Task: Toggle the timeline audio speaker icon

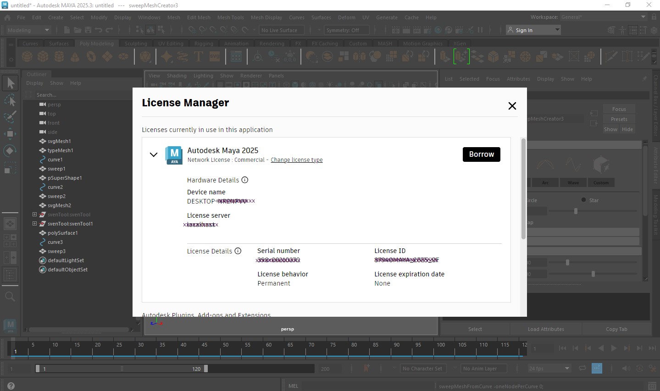Action: click(x=626, y=368)
